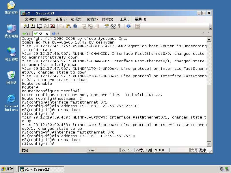
Task: Click the Telnet status bar entry
Action: tap(103, 150)
